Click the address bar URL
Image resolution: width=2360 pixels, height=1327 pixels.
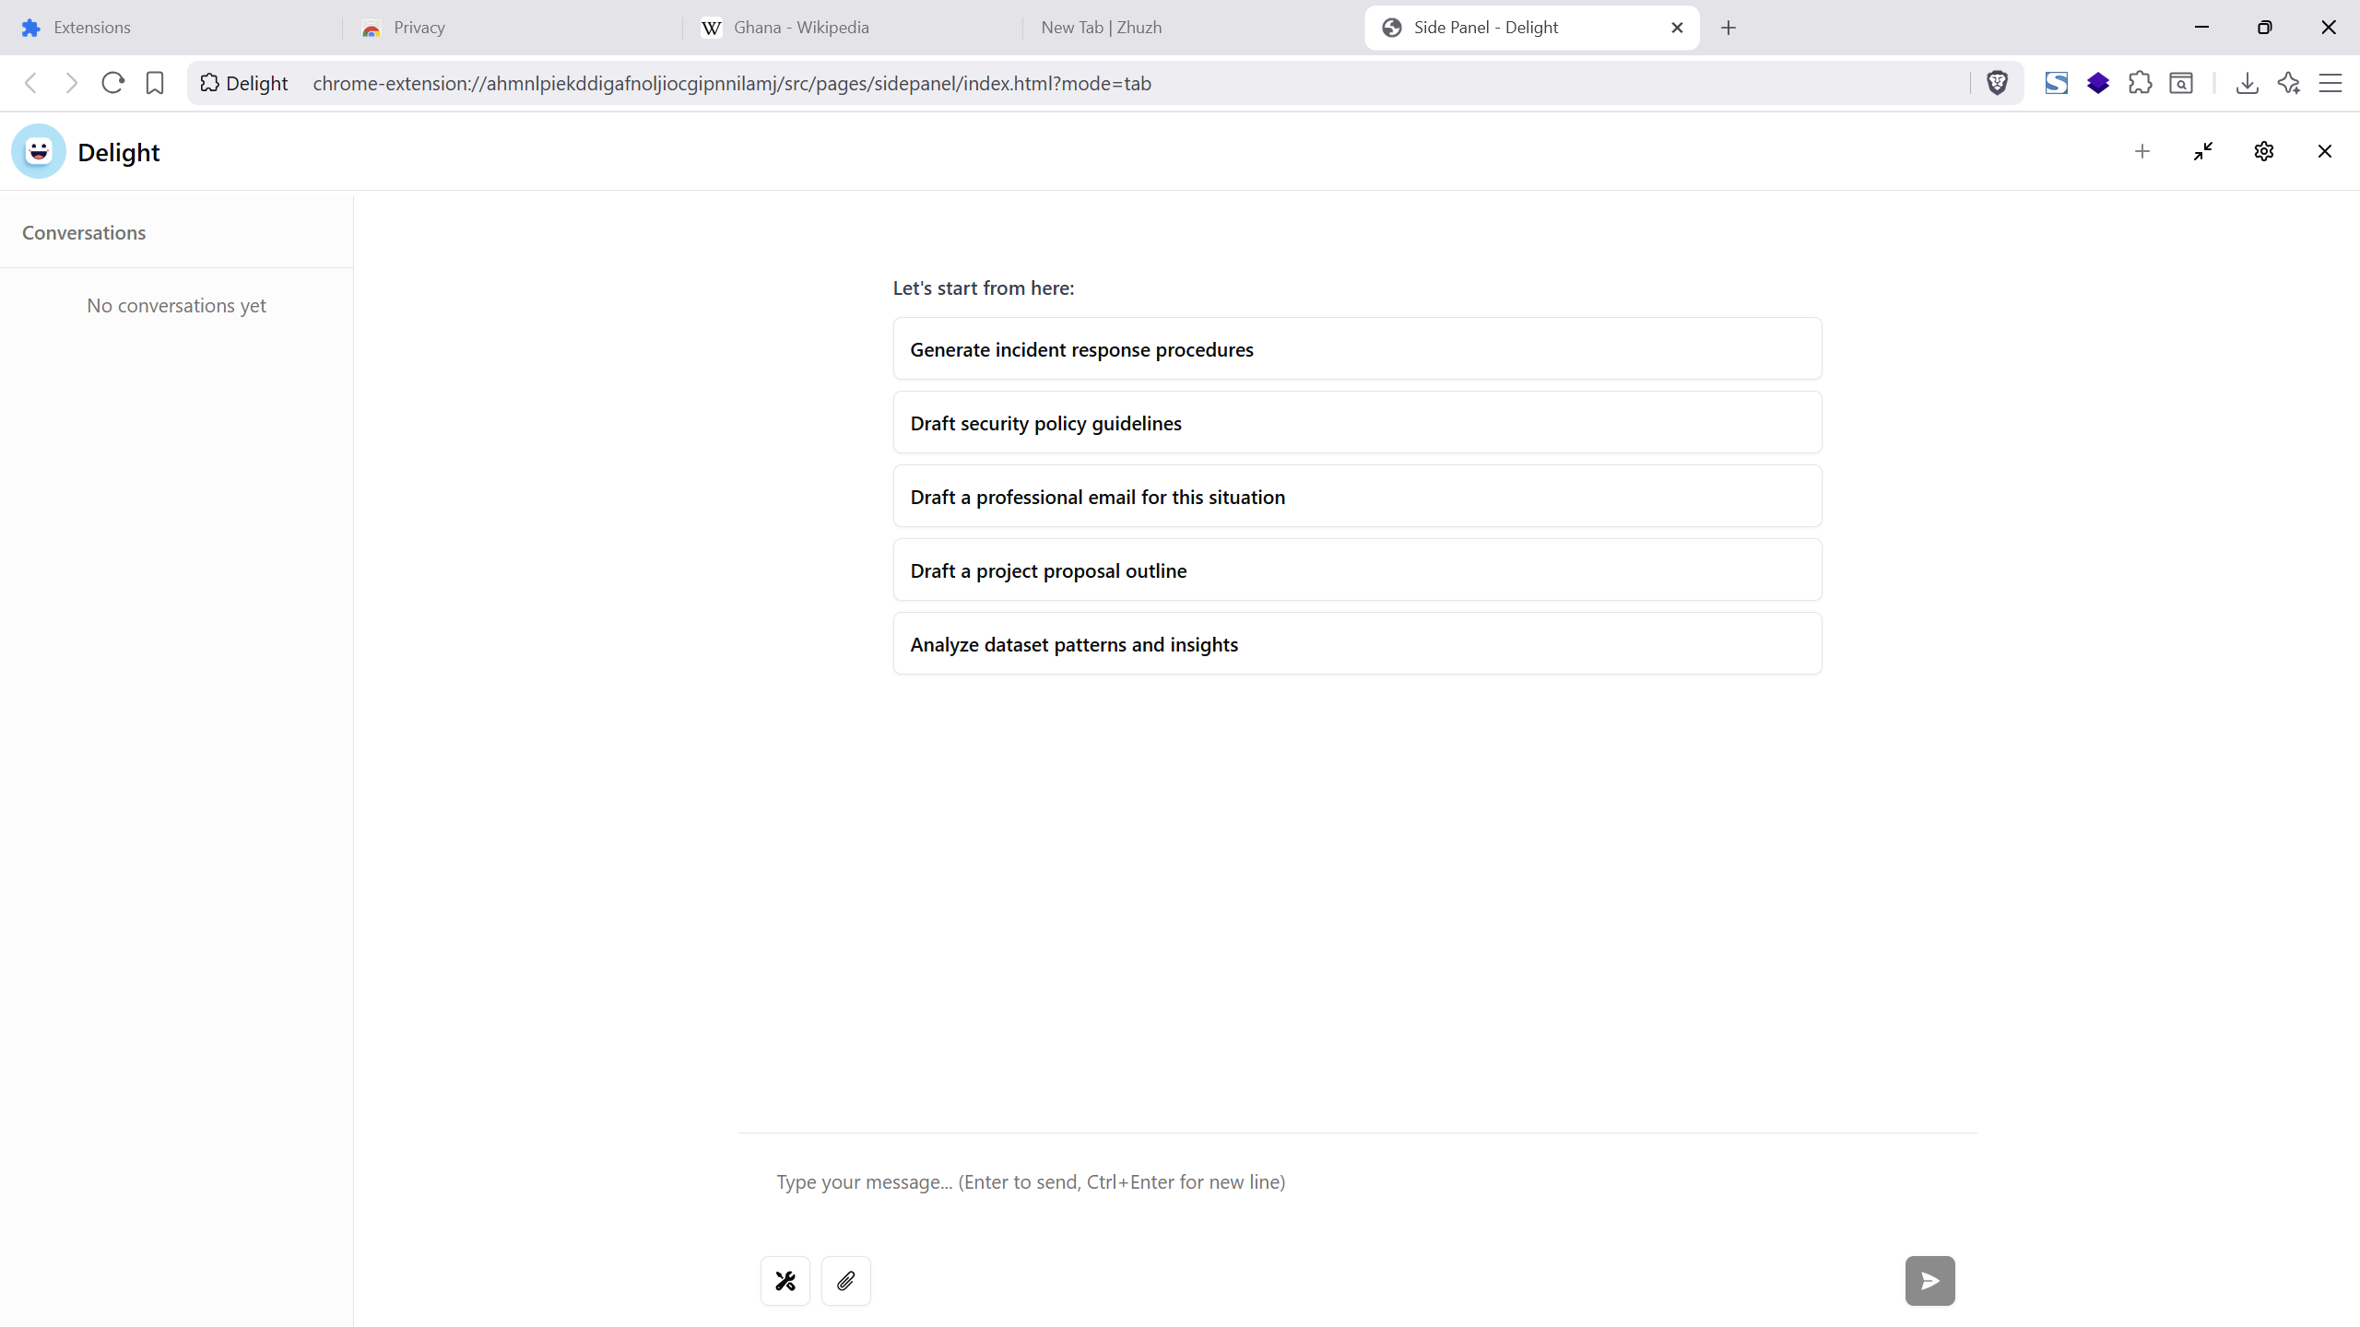[731, 83]
